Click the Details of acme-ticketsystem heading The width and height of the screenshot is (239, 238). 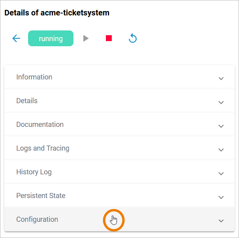pos(57,13)
